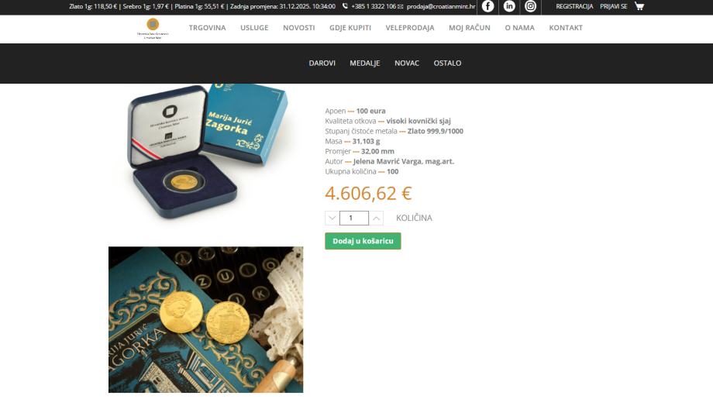Open the REGISTRACIJA link
The width and height of the screenshot is (713, 406).
point(574,6)
